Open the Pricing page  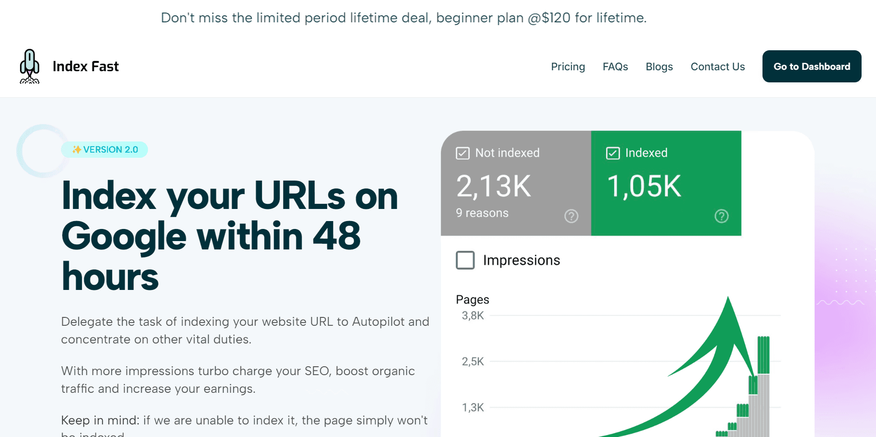tap(568, 67)
